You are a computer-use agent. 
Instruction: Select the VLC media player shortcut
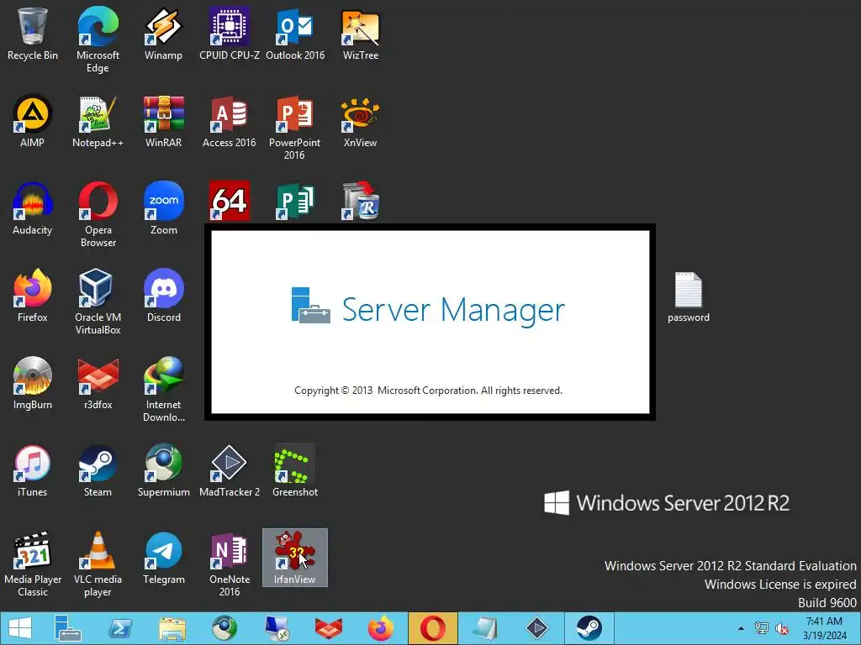tap(98, 564)
